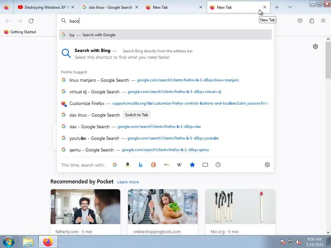Open slax - Google Search suggestion
The image size is (331, 248).
[165, 127]
